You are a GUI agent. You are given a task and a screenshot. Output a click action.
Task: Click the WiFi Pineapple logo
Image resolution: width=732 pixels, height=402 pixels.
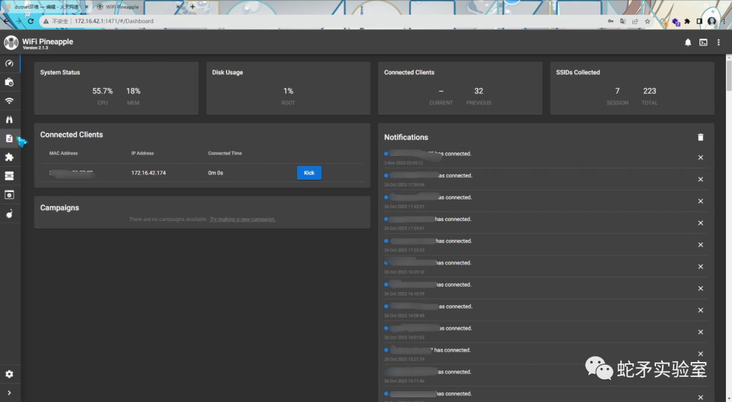coord(11,43)
